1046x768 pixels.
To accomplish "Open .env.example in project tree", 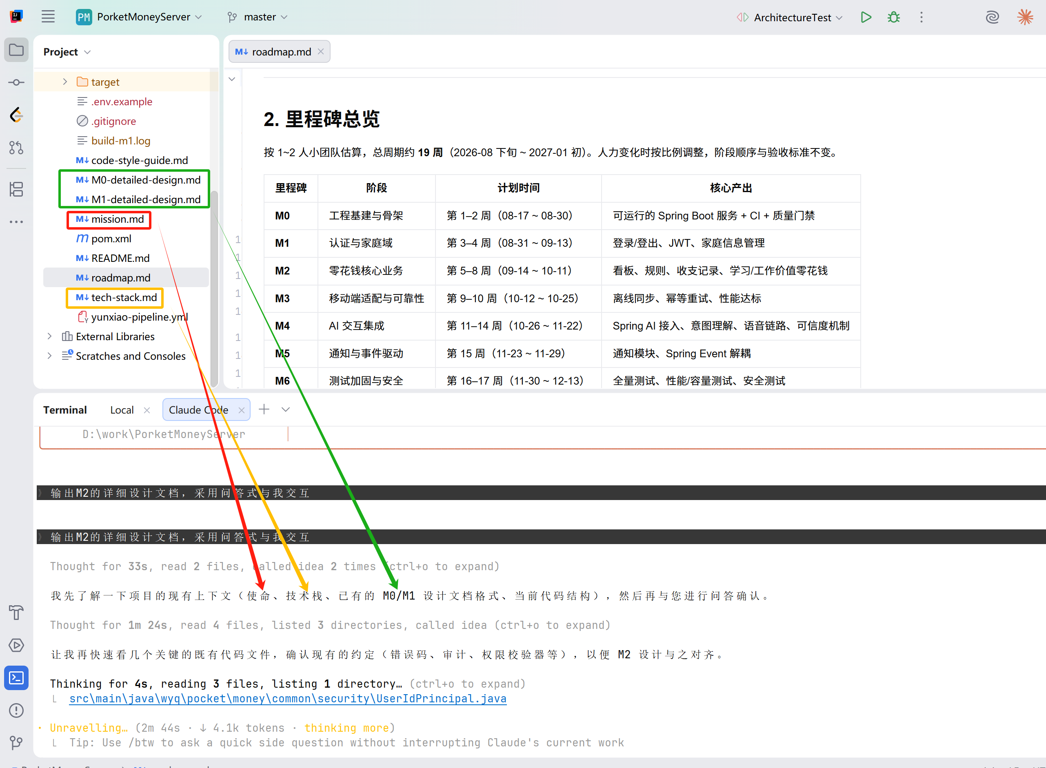I will coord(122,101).
